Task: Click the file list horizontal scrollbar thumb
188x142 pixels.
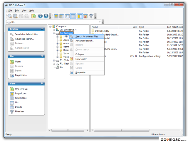Action: [122, 130]
